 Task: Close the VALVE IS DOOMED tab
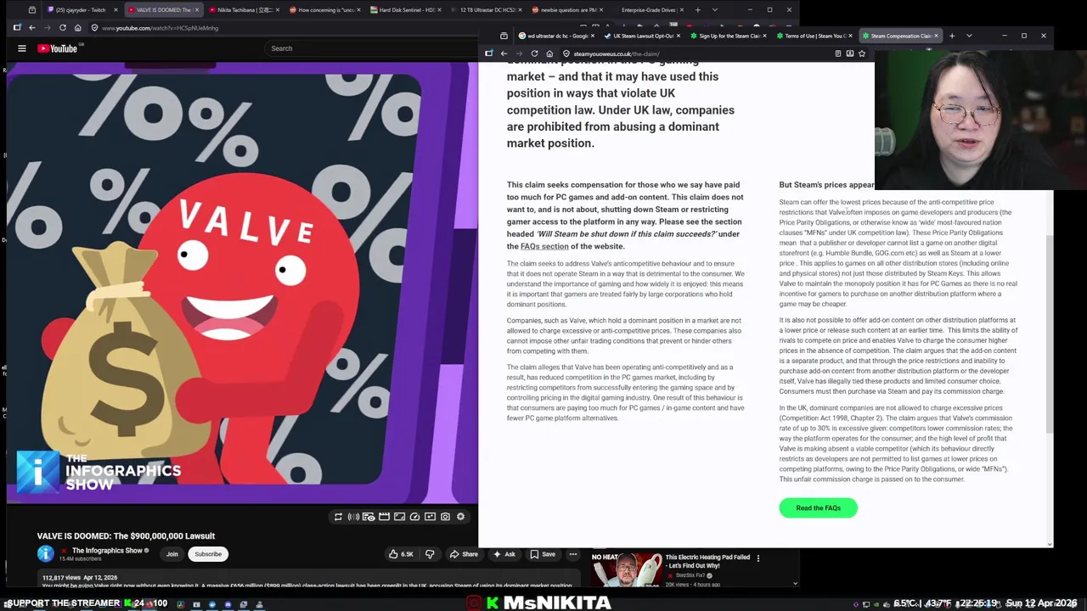point(197,10)
